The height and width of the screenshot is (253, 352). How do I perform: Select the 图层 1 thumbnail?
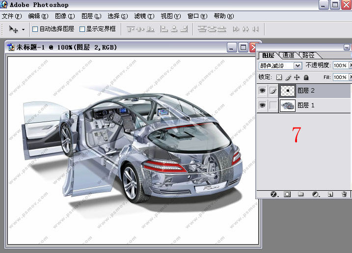(287, 105)
